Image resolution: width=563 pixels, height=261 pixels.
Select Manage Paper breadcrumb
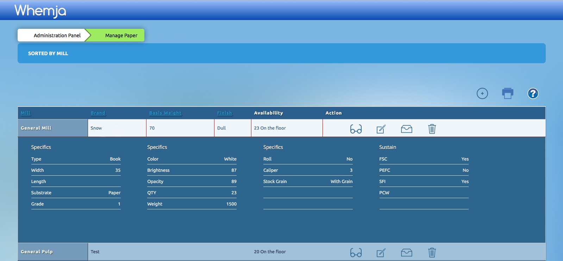pos(121,35)
